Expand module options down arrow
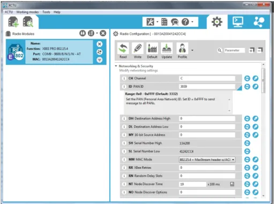 click(x=100, y=60)
